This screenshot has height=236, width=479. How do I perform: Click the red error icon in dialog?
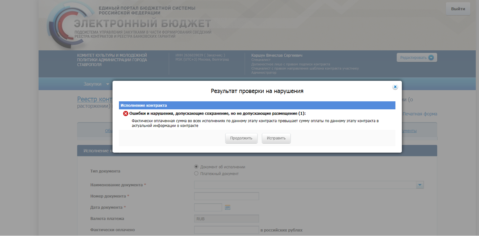click(x=126, y=114)
